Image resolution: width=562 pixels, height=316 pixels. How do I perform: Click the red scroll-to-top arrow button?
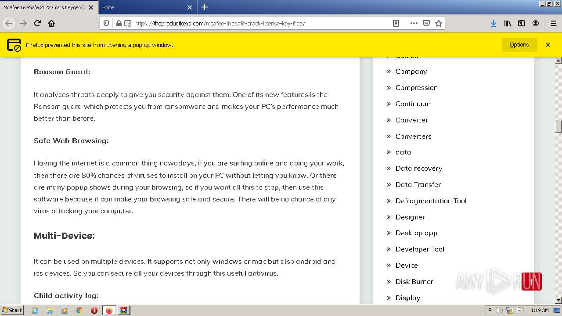pyautogui.click(x=532, y=282)
